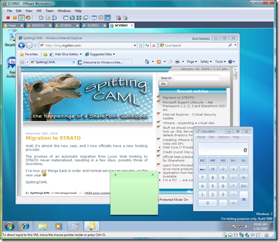The image size is (279, 242).
Task: Pause the VM with the suspend icon
Action: point(14,18)
